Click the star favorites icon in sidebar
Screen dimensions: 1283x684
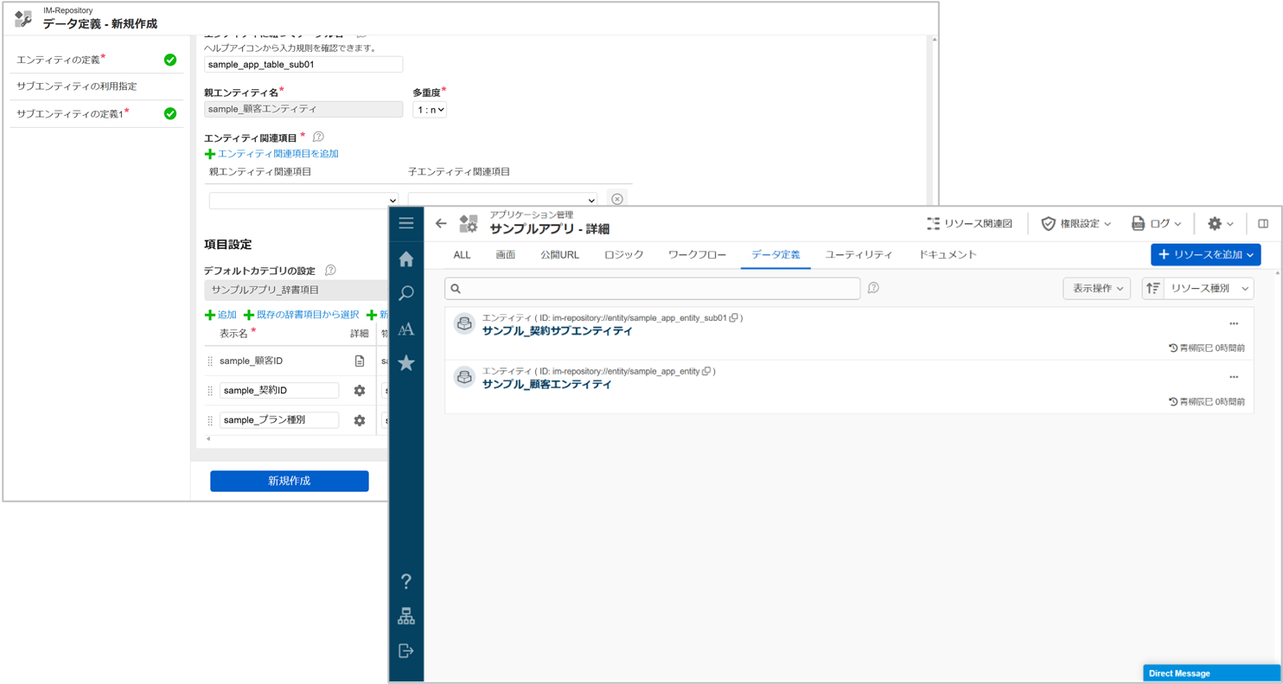406,363
